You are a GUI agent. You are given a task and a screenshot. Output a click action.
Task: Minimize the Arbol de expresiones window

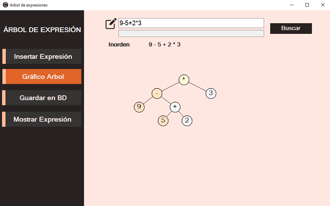point(291,5)
